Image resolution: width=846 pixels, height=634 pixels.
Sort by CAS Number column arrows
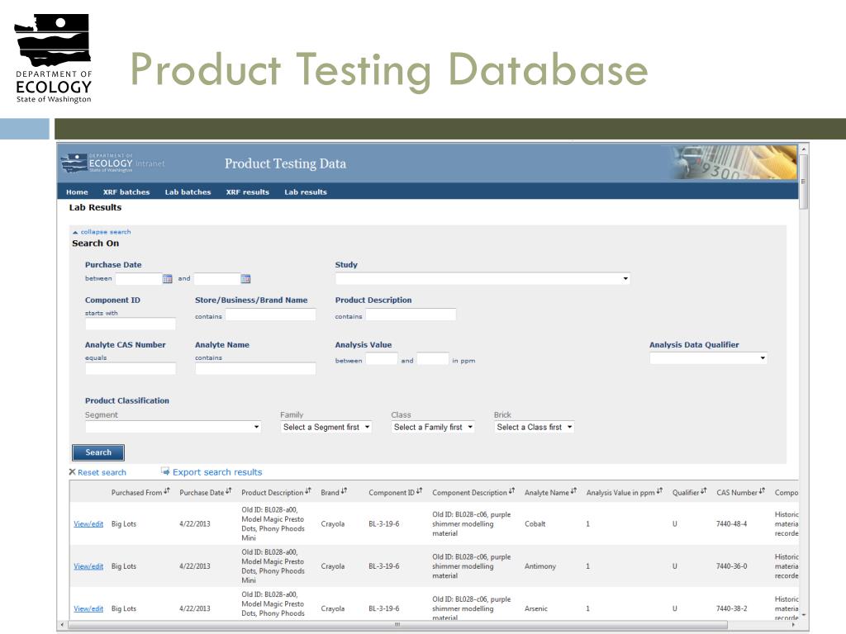point(762,492)
